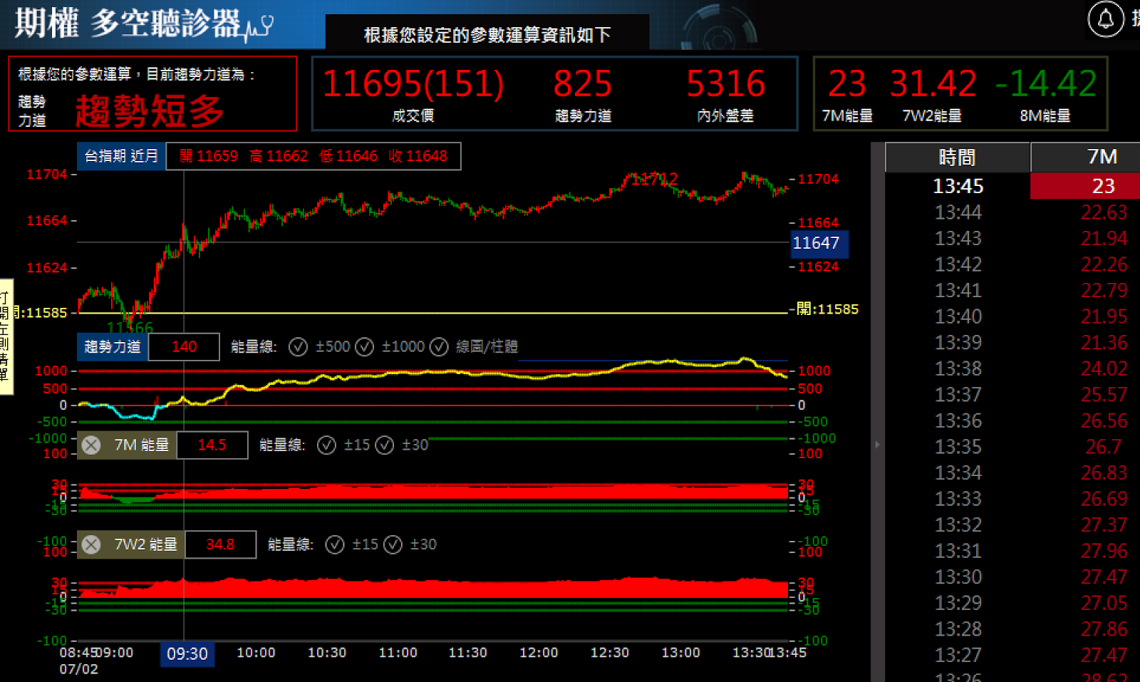Viewport: 1140px width, 682px height.
Task: Click the 時間 column header
Action: [958, 157]
